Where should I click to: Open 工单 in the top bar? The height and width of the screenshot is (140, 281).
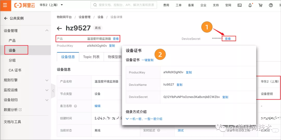178,5
